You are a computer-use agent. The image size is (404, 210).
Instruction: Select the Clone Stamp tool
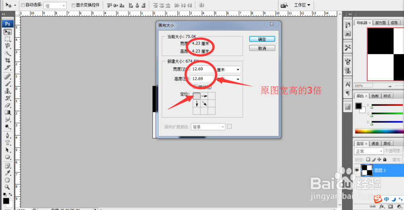point(7,91)
